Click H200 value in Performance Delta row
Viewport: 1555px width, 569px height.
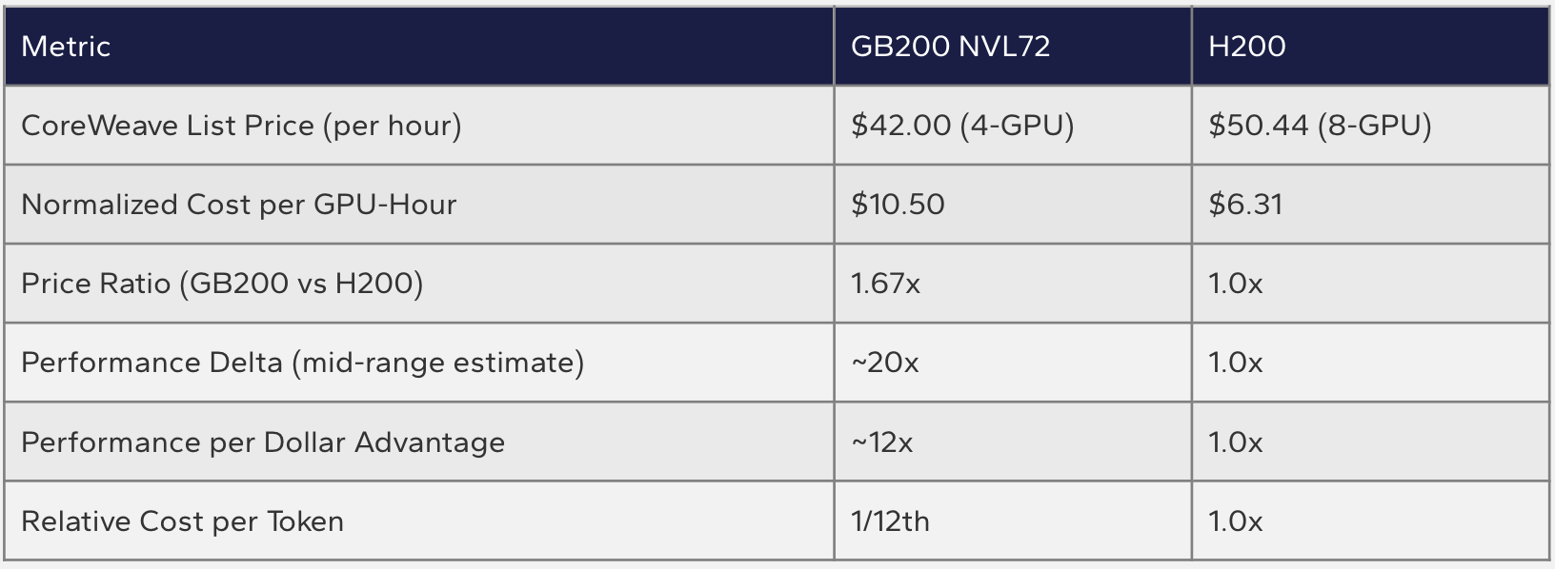click(x=1235, y=363)
